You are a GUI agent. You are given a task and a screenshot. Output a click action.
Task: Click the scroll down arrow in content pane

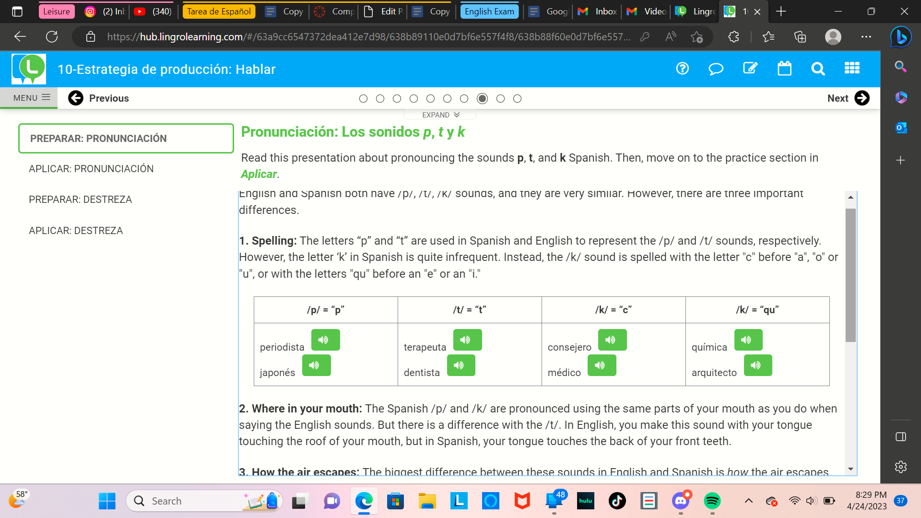click(850, 469)
